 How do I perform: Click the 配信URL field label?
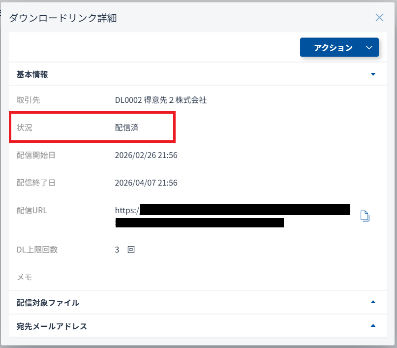31,210
